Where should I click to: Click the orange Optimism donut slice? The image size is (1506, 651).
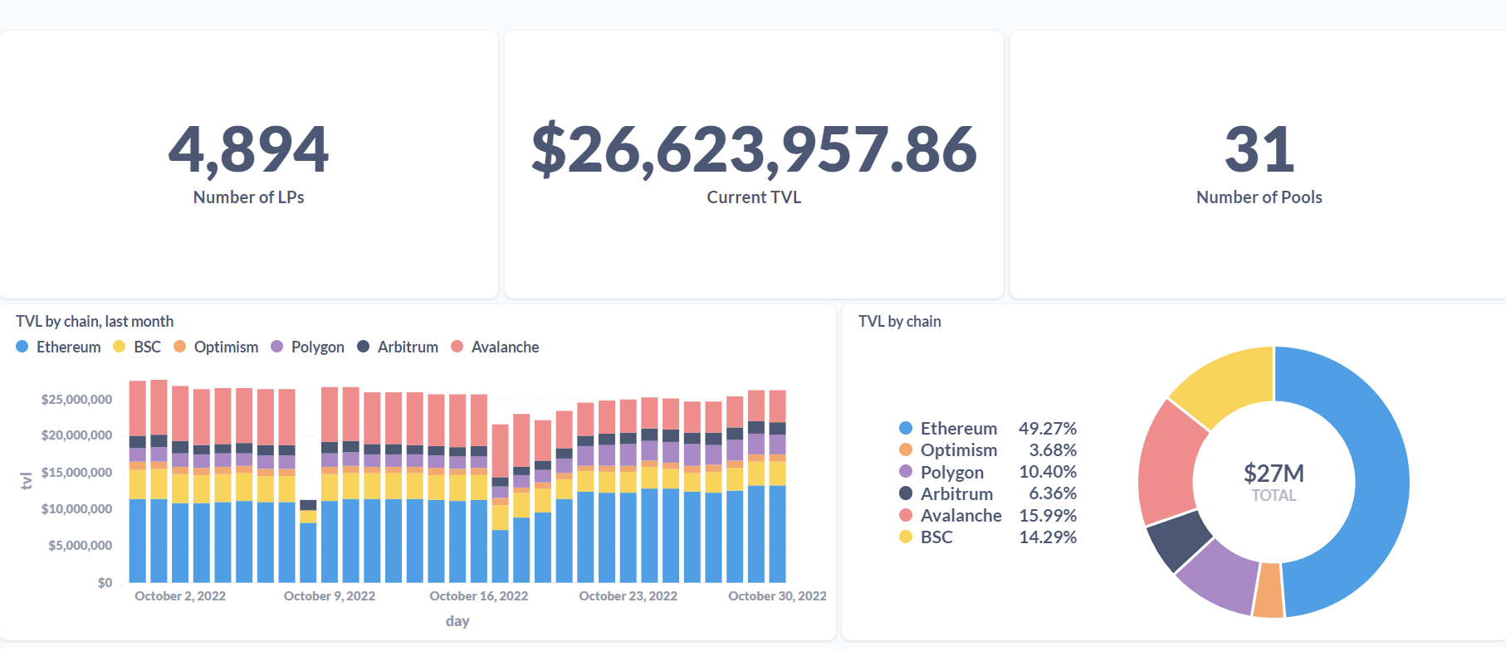pyautogui.click(x=1268, y=590)
